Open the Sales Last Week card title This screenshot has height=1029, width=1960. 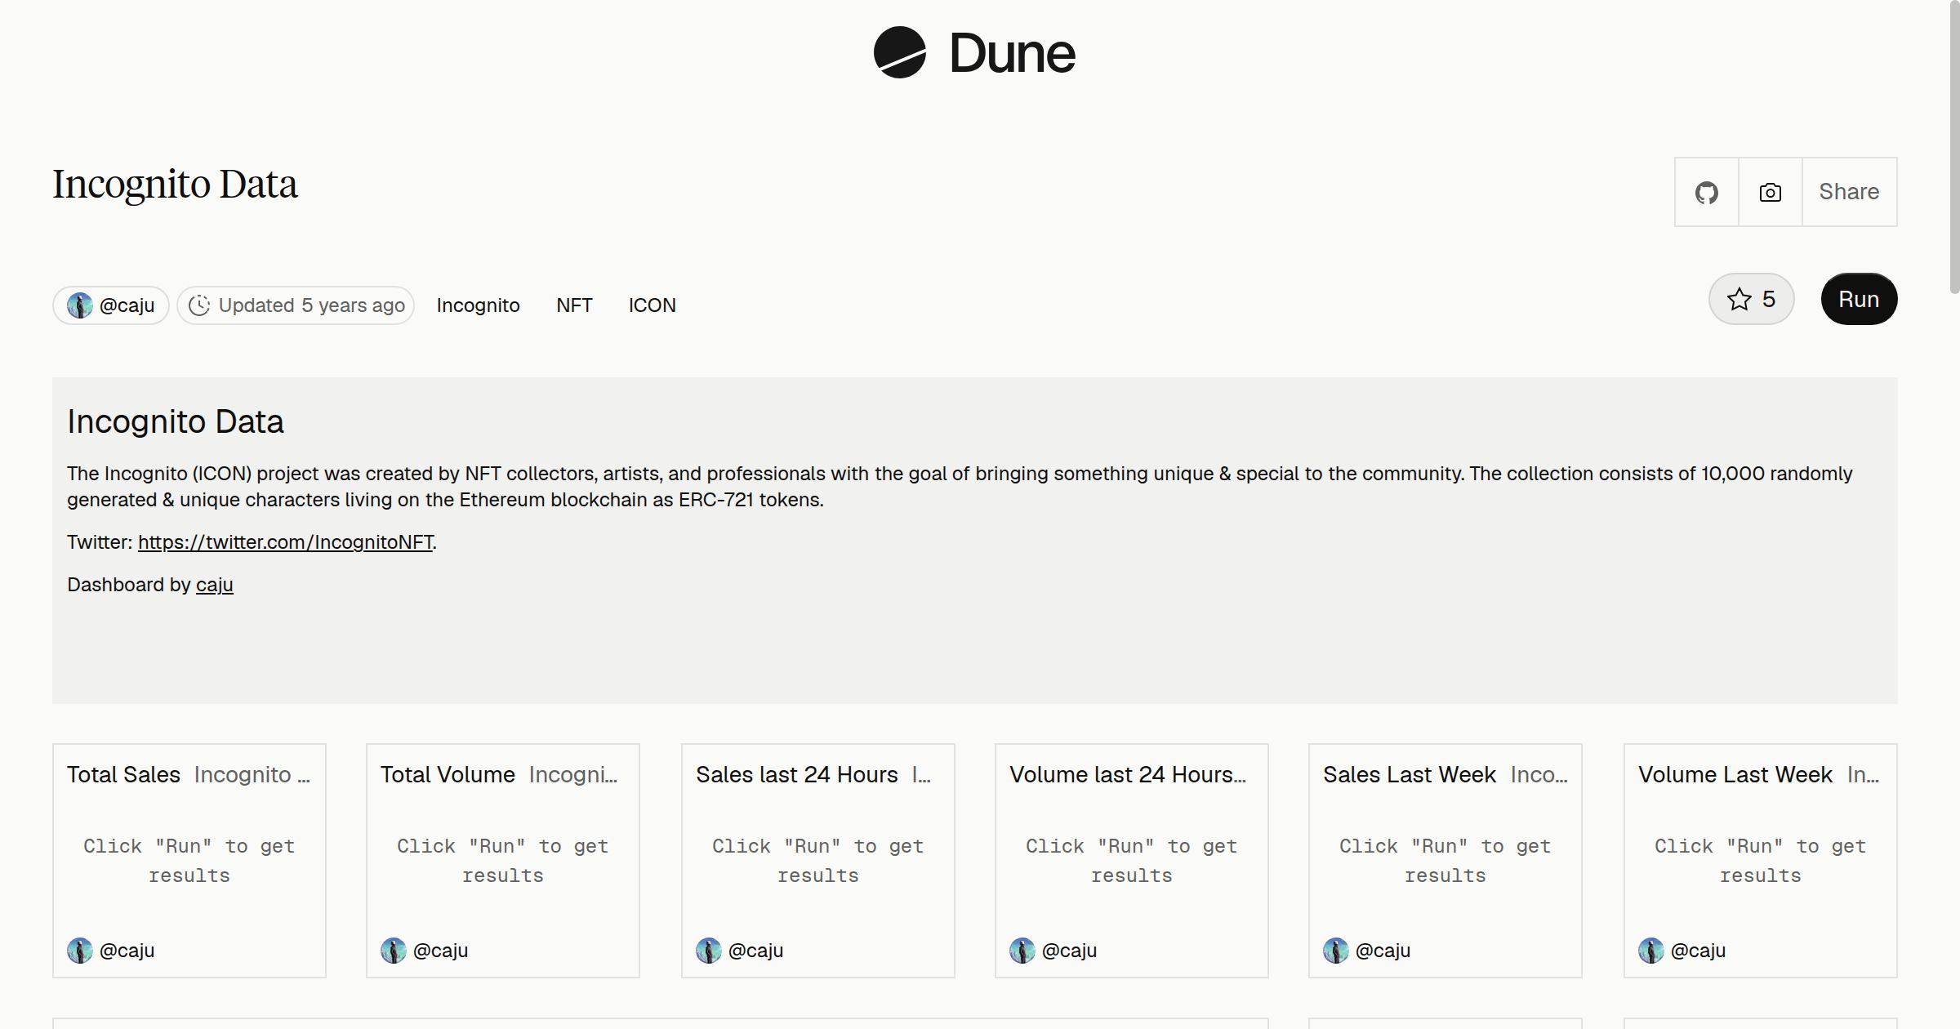pos(1410,774)
